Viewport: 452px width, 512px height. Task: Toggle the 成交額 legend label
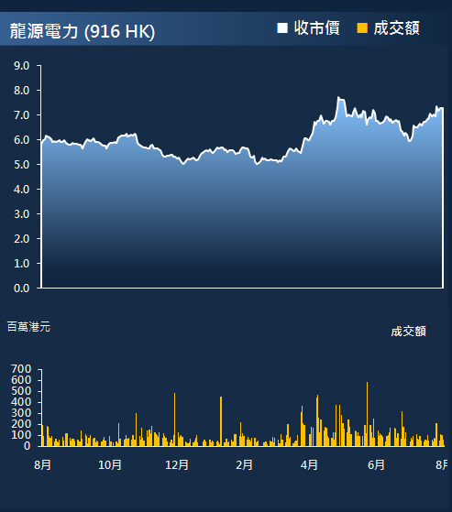pyautogui.click(x=396, y=28)
